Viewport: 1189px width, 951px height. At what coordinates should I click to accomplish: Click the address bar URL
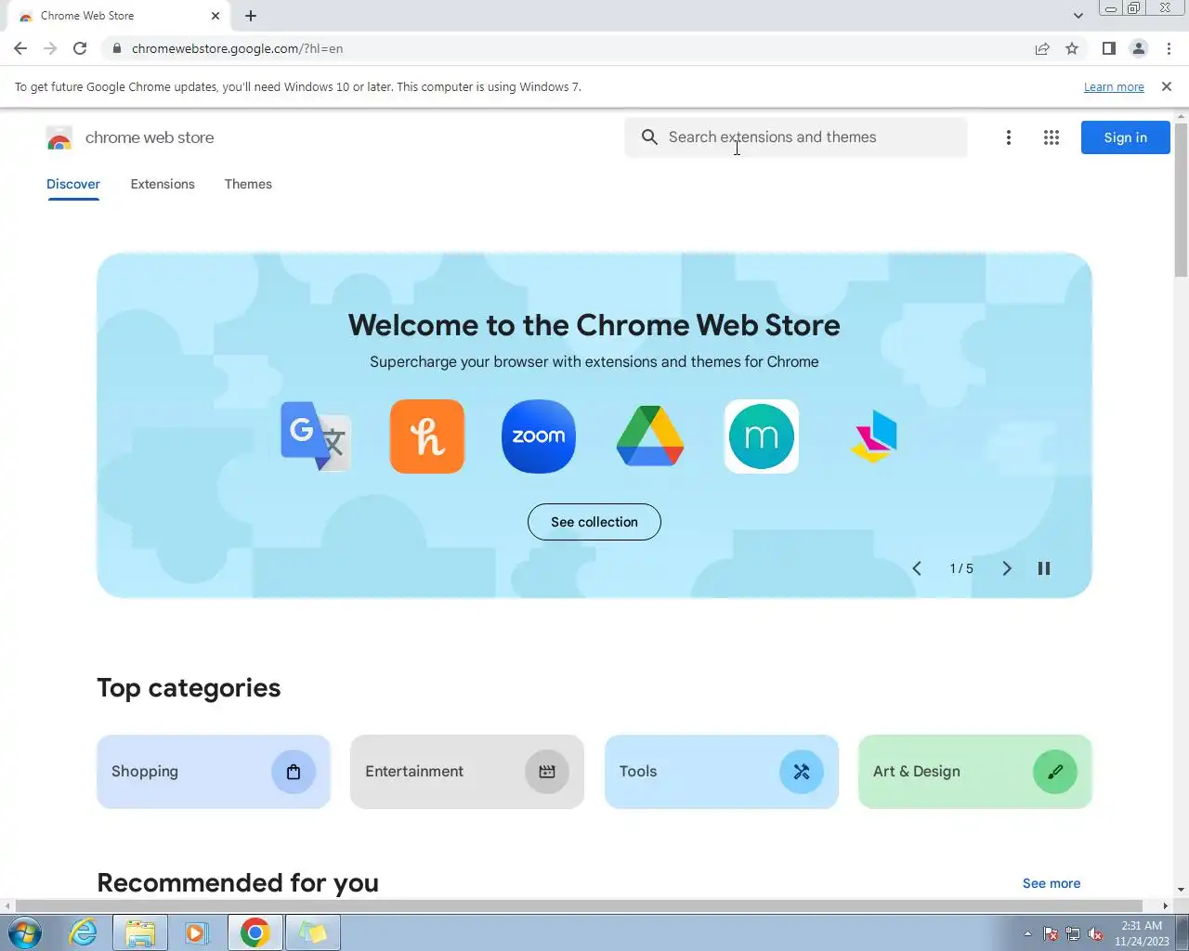(x=237, y=48)
